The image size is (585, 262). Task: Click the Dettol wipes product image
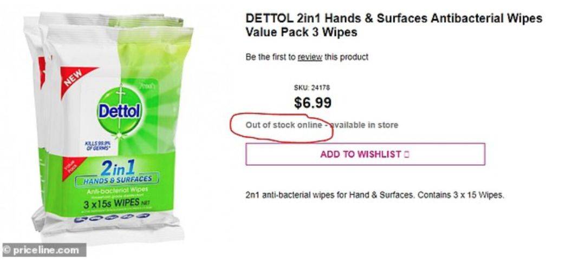tap(108, 126)
